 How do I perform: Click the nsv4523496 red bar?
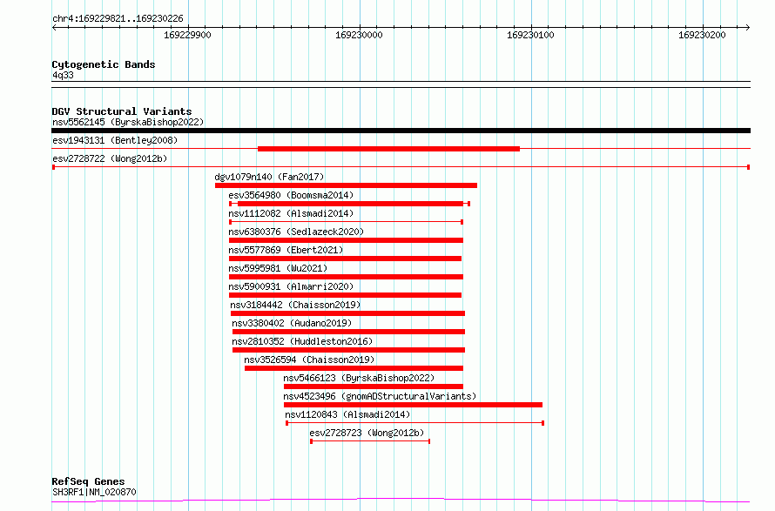[413, 405]
